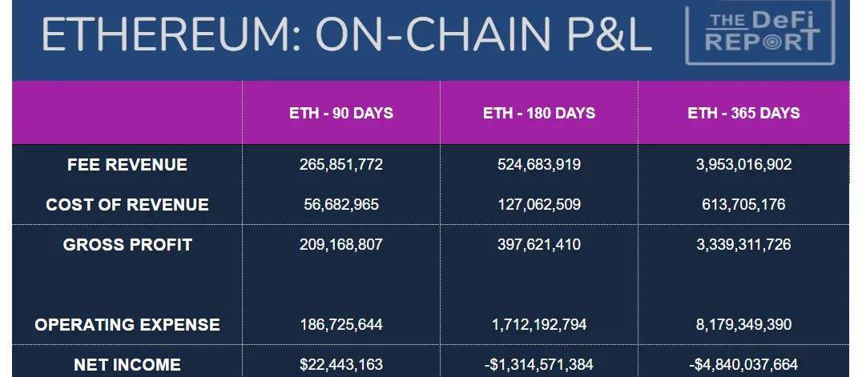Select the ETH - 365 Days column header
Screen dimensions: 866x377
(743, 113)
